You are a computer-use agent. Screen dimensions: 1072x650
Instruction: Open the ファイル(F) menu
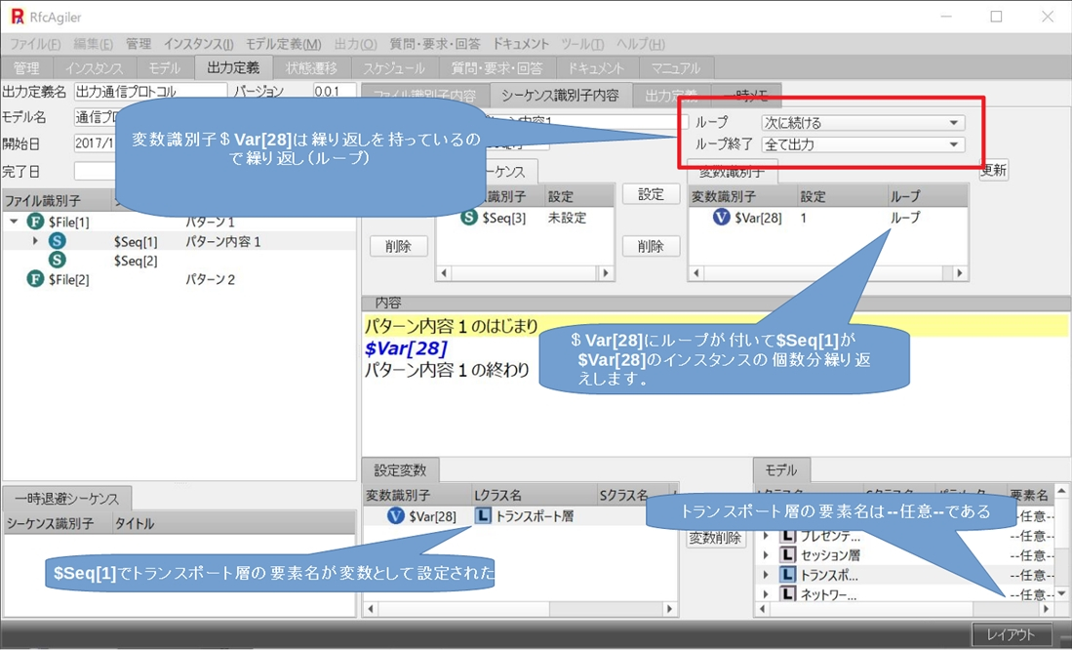pos(35,45)
